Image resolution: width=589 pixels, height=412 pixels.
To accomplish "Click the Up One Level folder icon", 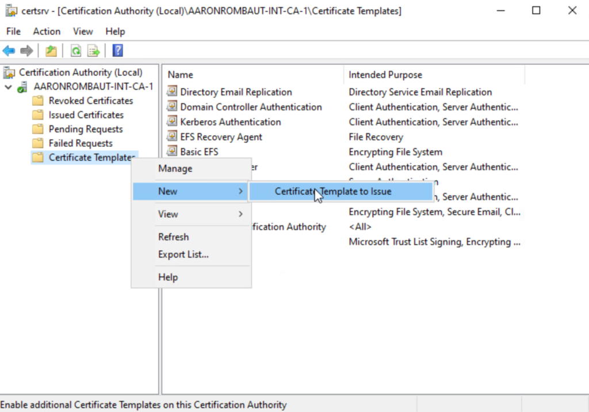I will tap(51, 51).
